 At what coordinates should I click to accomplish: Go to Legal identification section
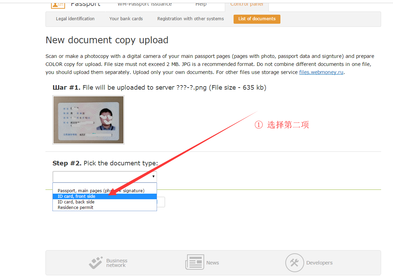click(x=75, y=19)
